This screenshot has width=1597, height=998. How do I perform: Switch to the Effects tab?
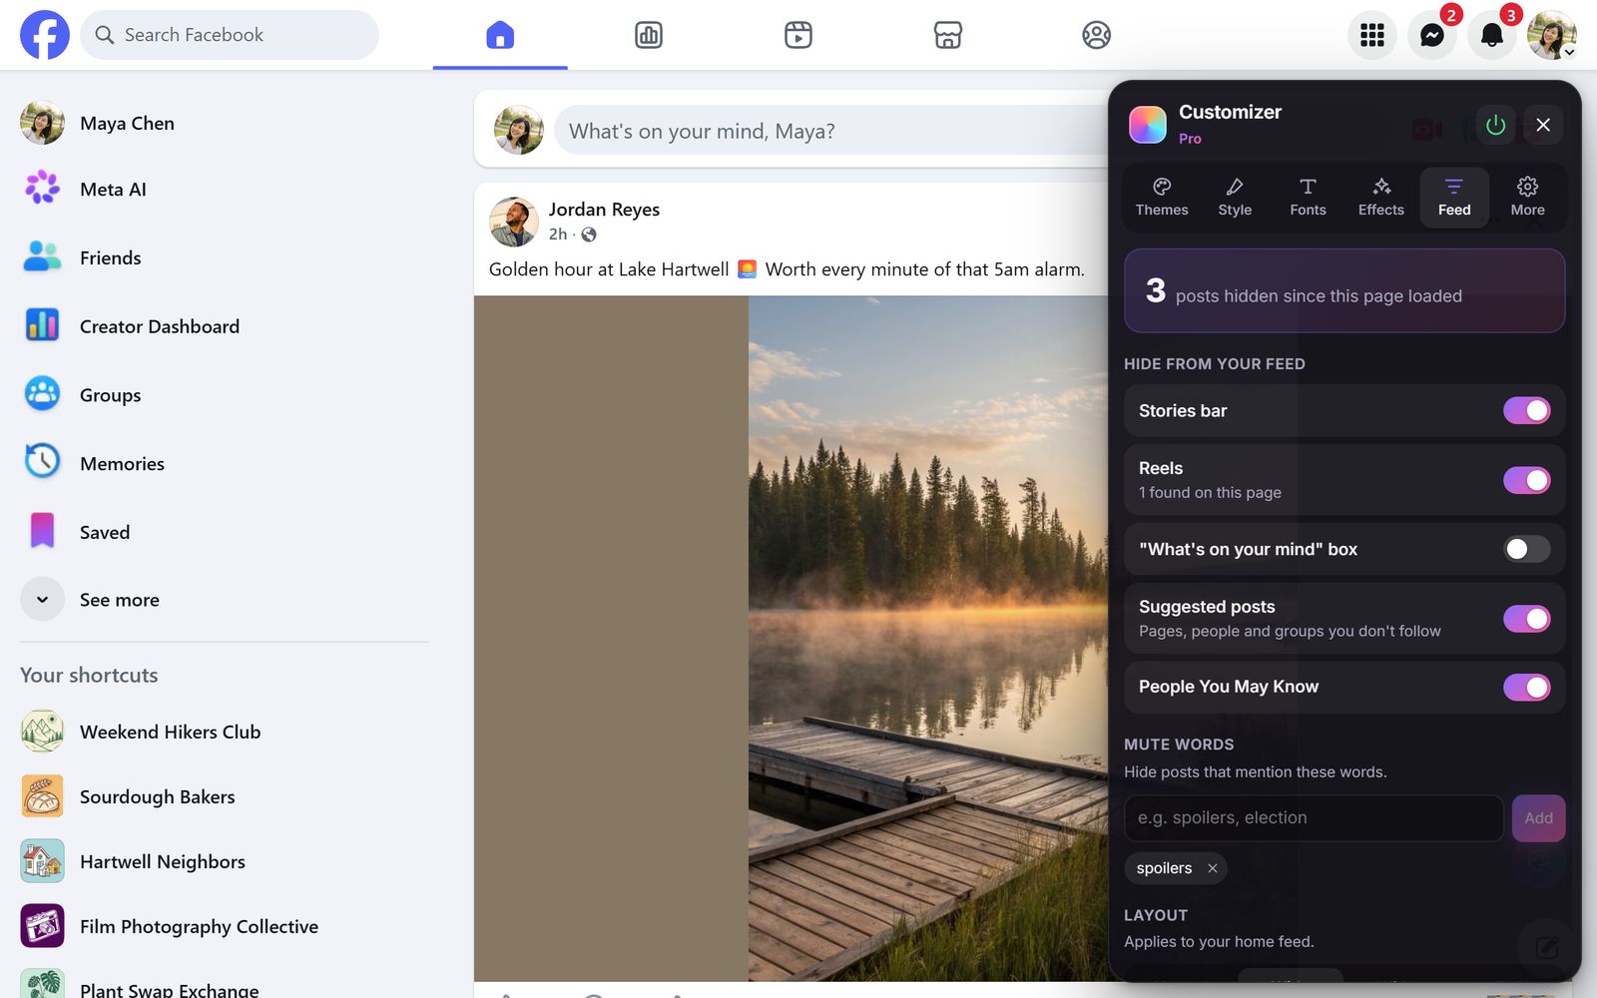click(1381, 197)
